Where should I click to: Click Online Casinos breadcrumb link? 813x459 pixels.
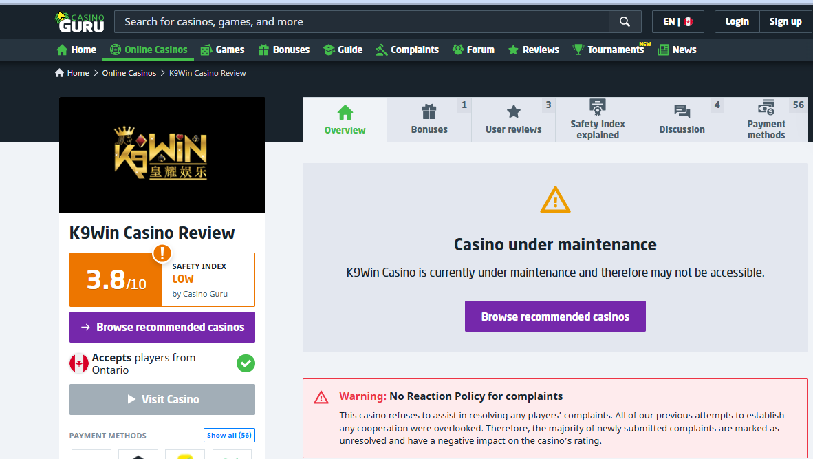click(x=129, y=73)
